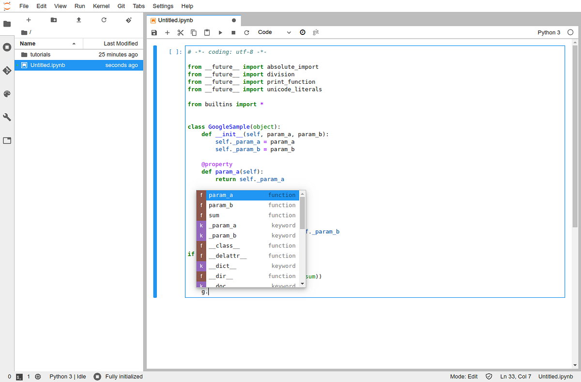Image resolution: width=581 pixels, height=382 pixels.
Task: Open the running terminals and kernels panel
Action: 7,47
